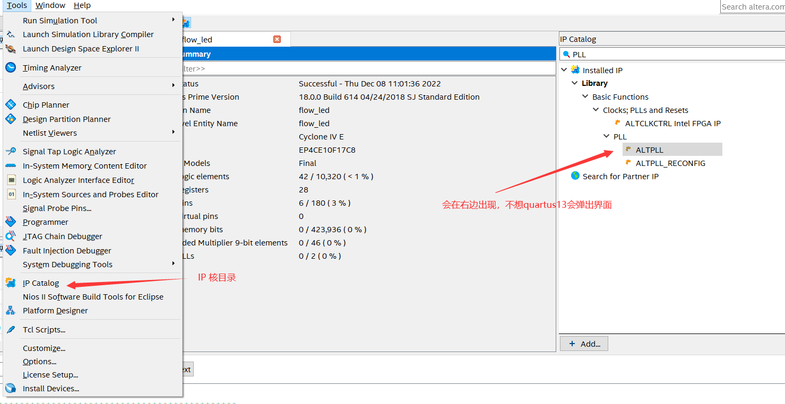Click the Design Space Explorer II icon
This screenshot has width=785, height=404.
coord(11,49)
